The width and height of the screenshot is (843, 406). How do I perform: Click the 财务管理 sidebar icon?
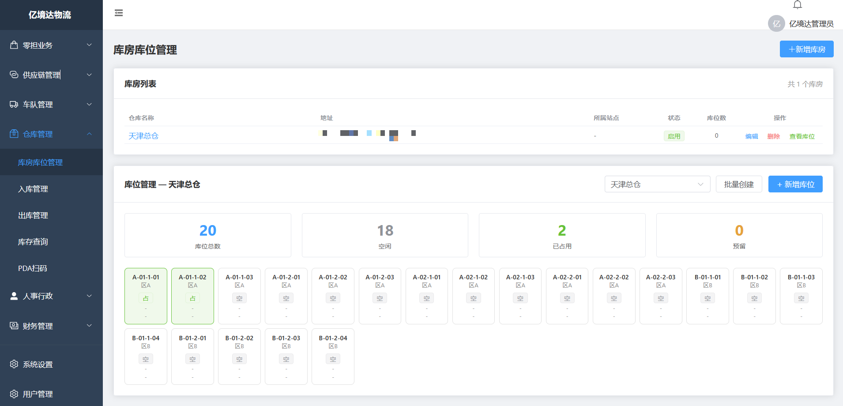(14, 326)
